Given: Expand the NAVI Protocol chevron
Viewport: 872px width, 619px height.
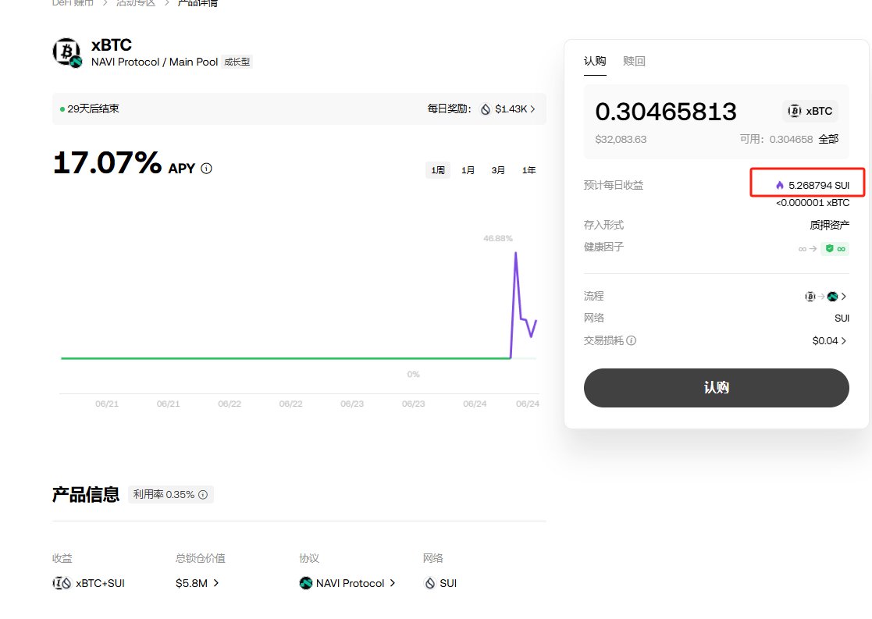Looking at the screenshot, I should (x=392, y=583).
